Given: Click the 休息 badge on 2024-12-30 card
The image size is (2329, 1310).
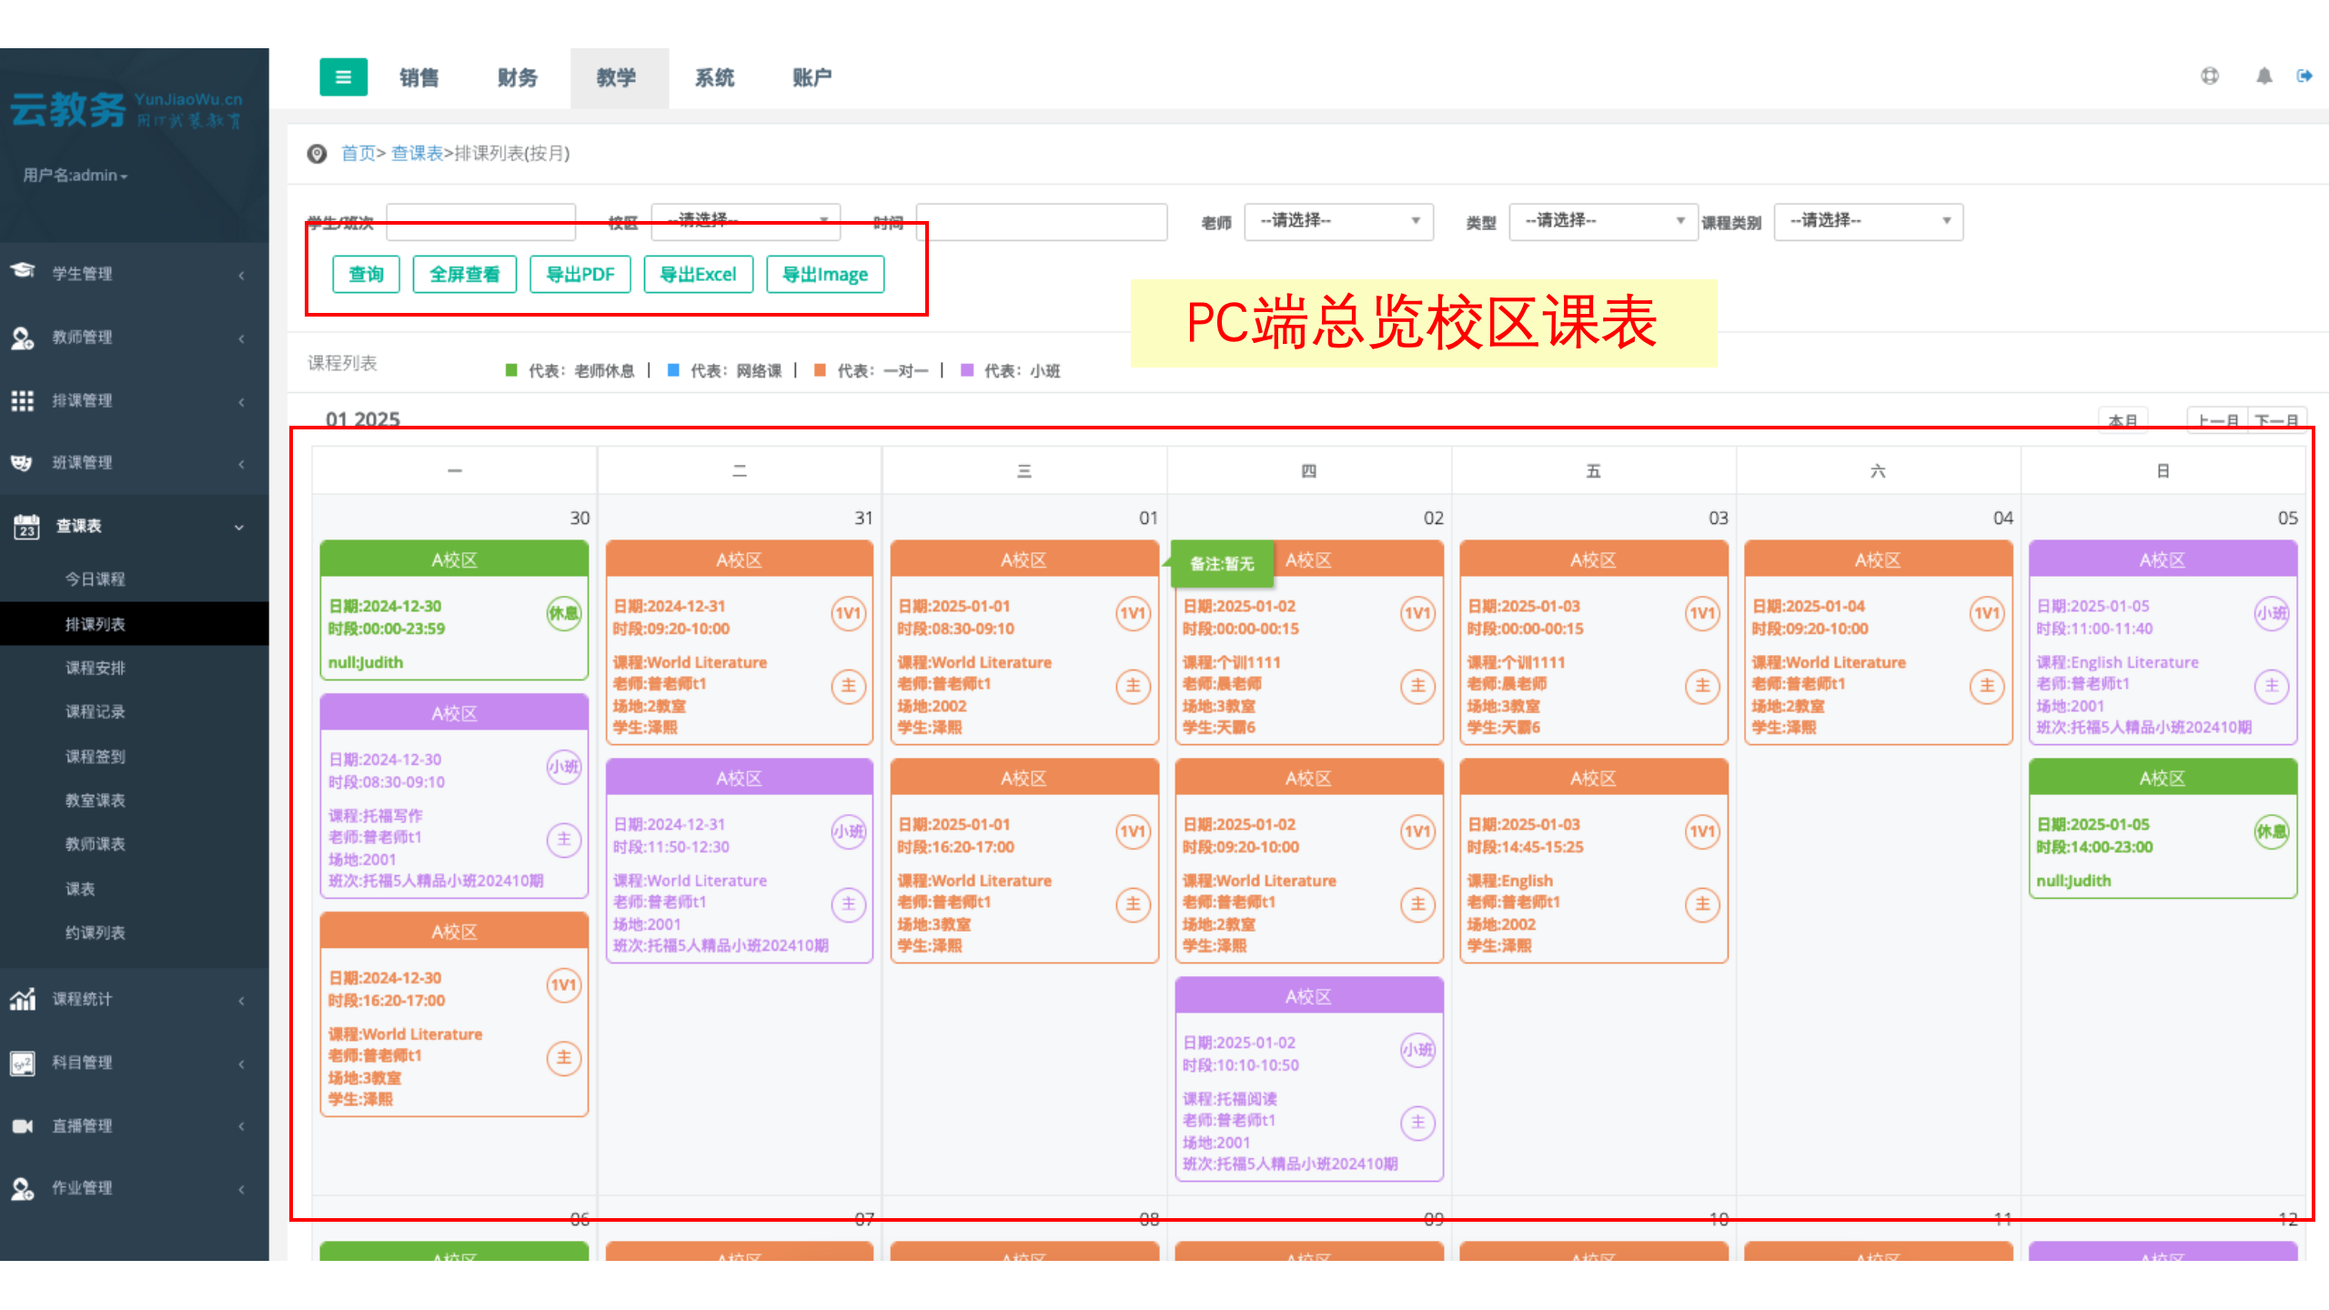Looking at the screenshot, I should click(x=564, y=613).
